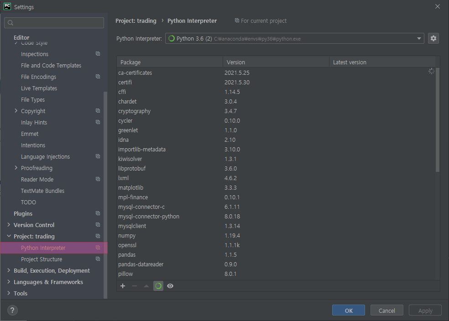The height and width of the screenshot is (321, 449).
Task: Click the minus icon to uninstall package
Action: (x=135, y=286)
